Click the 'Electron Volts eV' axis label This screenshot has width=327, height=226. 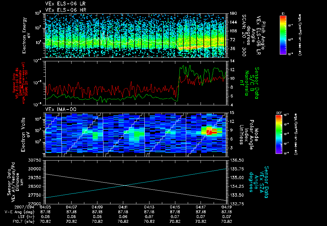(x=25, y=134)
